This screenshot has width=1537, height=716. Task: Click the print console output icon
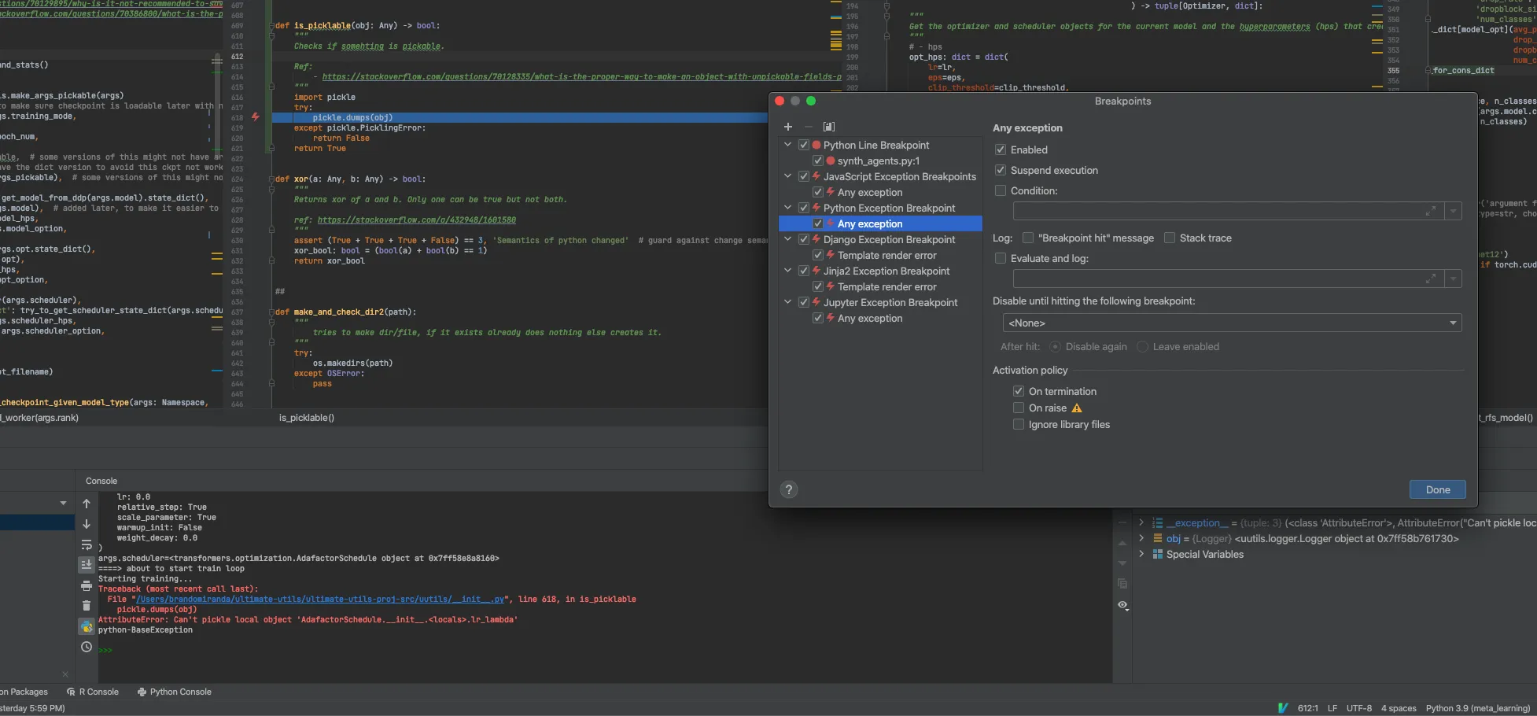point(87,585)
